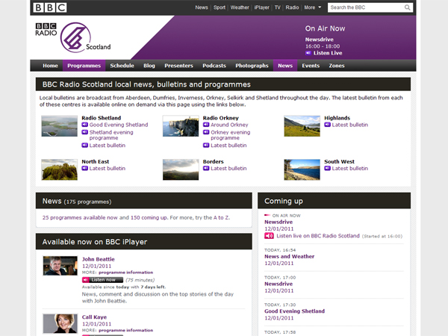This screenshot has height=336, width=448.
Task: Open Highlands Latest bulletin link
Action: 350,125
